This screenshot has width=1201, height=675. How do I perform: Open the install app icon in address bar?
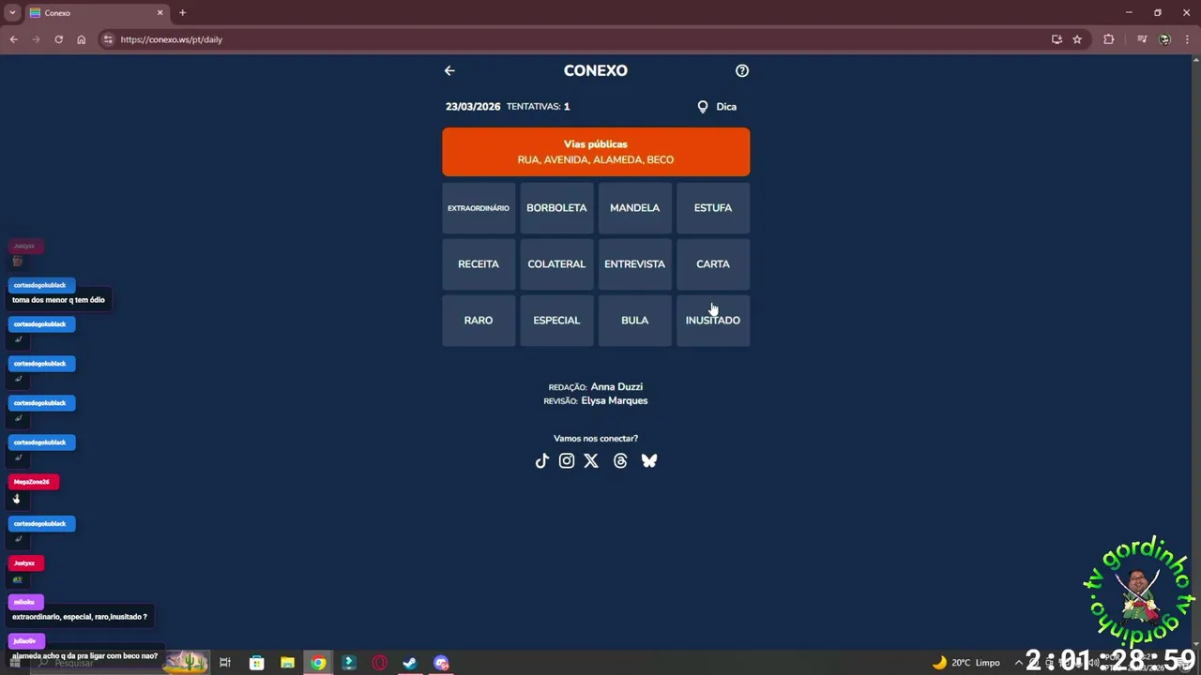(x=1057, y=39)
